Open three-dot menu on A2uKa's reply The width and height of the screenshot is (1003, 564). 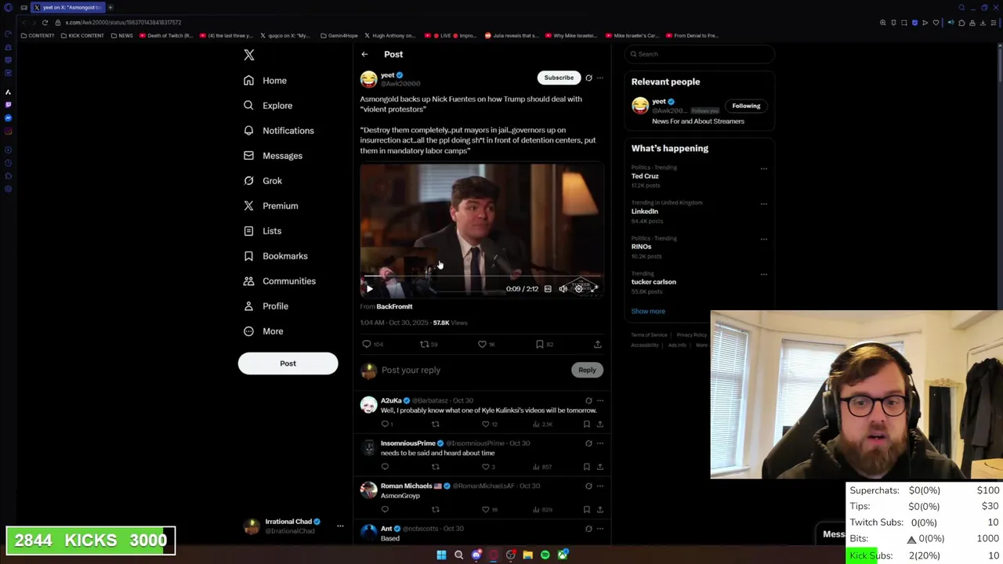(600, 400)
